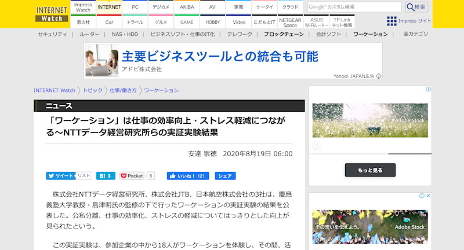Click the Twitter リスト button
464x250 pixels.
(84, 175)
